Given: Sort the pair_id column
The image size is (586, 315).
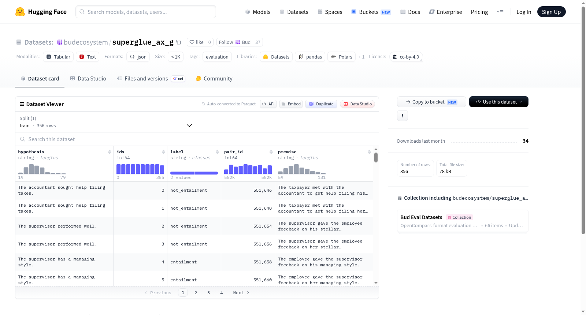Looking at the screenshot, I should coord(271,152).
